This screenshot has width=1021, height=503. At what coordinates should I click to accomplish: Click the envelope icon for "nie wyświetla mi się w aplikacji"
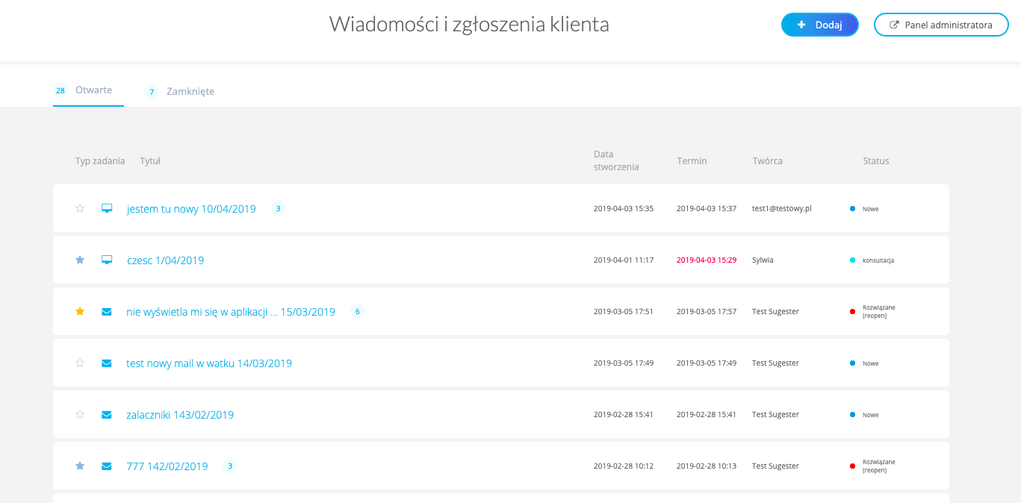pos(106,311)
